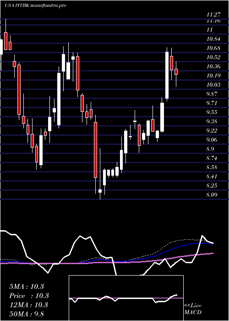Screen dimensions: 229x321
Task: Click the 5MA : 10.3 readout
Action: click(27, 287)
